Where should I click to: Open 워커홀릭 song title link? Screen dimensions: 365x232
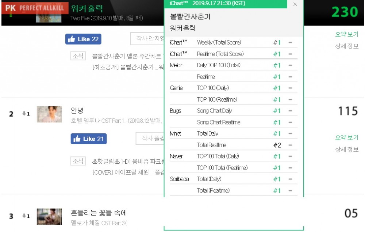click(x=87, y=8)
